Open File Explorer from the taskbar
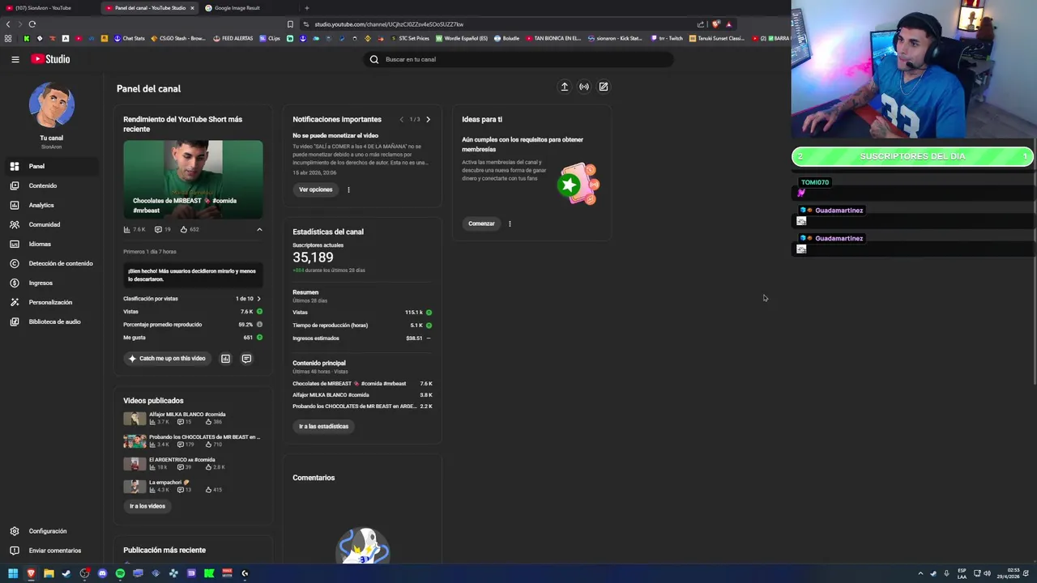1037x583 pixels. pos(49,573)
